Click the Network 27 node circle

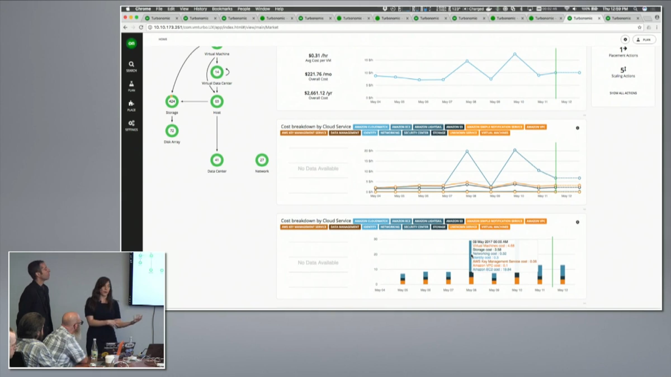[262, 160]
